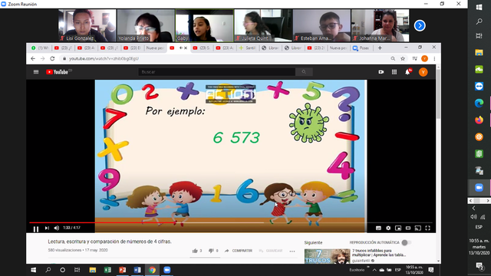Close the active YouTube tab
The height and width of the screenshot is (276, 491).
tap(186, 48)
